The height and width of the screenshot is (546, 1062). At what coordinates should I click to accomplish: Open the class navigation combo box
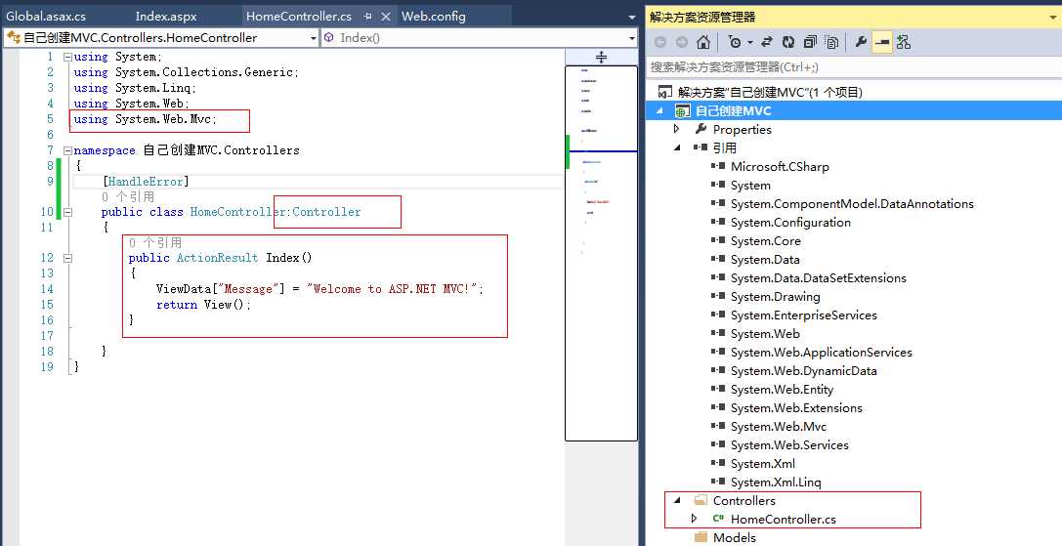coord(161,38)
